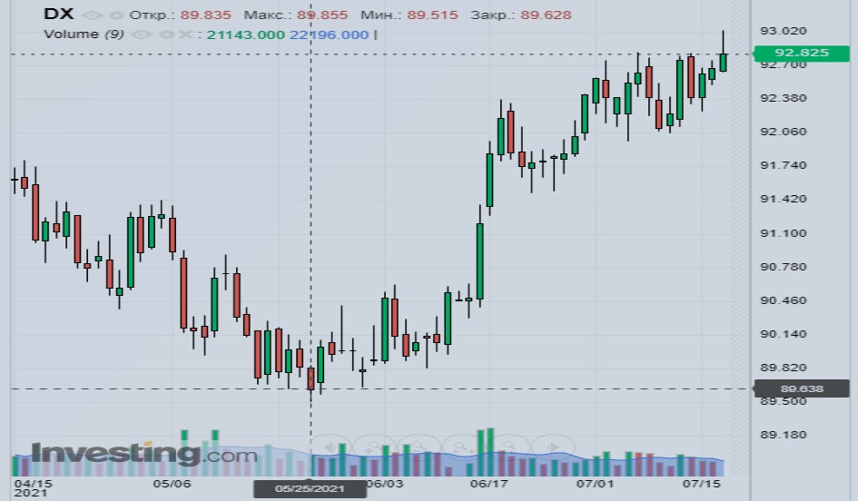
Task: Toggle Volume indicator visibility eye icon
Action: pyautogui.click(x=141, y=35)
